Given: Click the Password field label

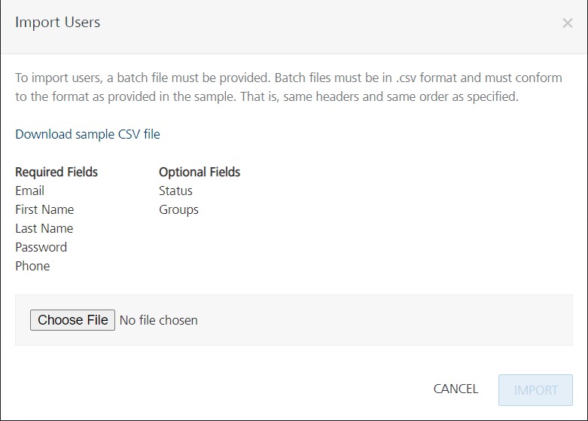Looking at the screenshot, I should pos(41,248).
